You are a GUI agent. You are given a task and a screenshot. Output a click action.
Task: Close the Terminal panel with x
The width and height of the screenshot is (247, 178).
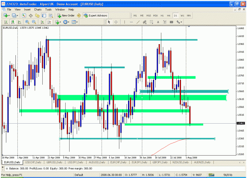click(x=2, y=167)
